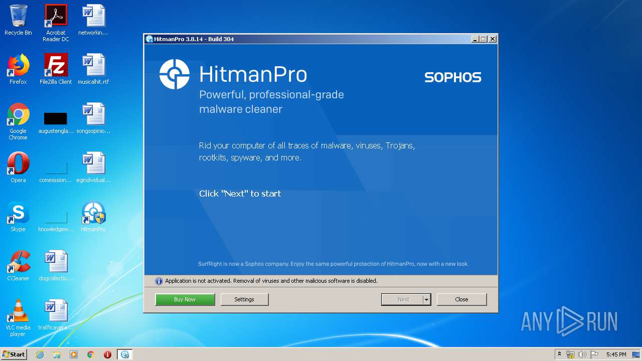Screen dimensions: 642x361
Task: Click Opera icon in the taskbar
Action: click(x=107, y=354)
